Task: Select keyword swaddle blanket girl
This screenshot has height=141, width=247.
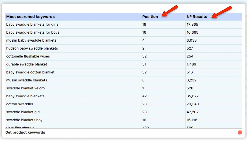Action: (23, 112)
